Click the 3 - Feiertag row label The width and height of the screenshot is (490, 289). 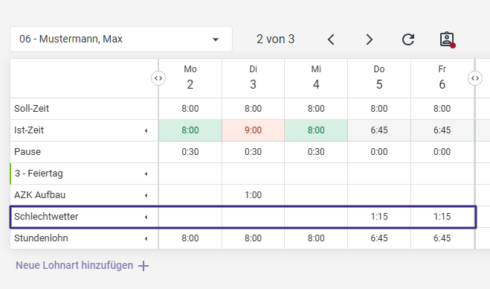(39, 174)
